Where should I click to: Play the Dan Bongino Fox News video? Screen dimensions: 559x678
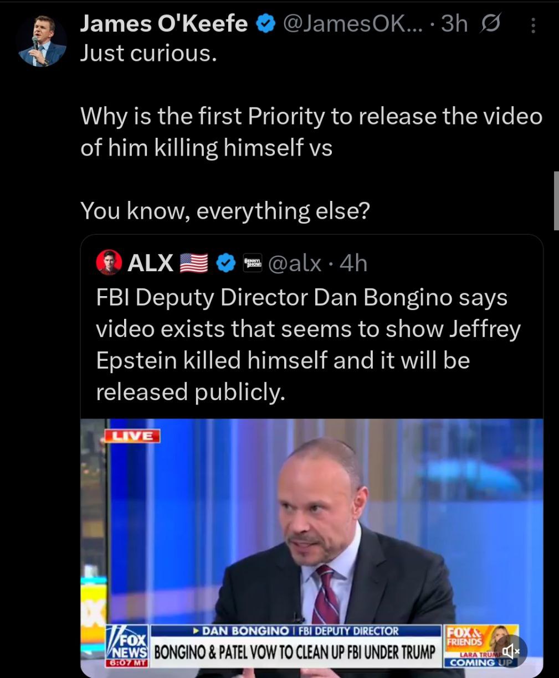coord(312,548)
